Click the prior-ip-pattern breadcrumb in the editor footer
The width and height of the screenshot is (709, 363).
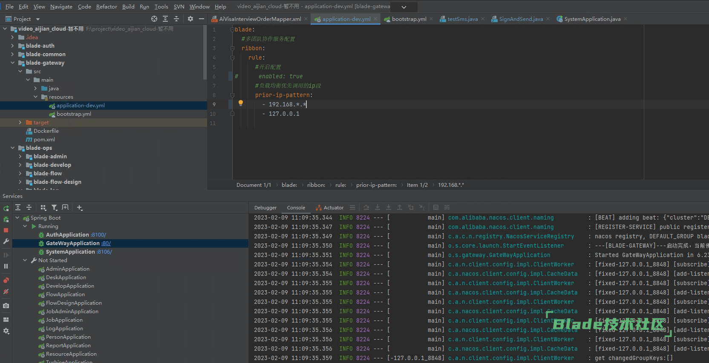376,185
